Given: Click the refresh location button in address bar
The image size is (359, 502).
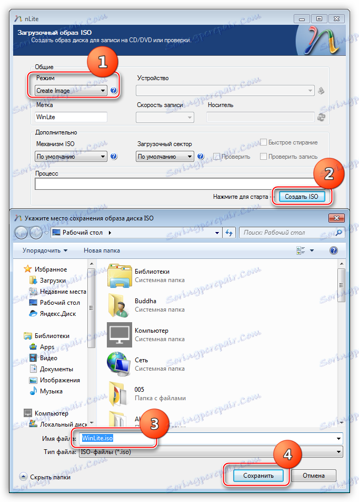Looking at the screenshot, I should [x=229, y=233].
